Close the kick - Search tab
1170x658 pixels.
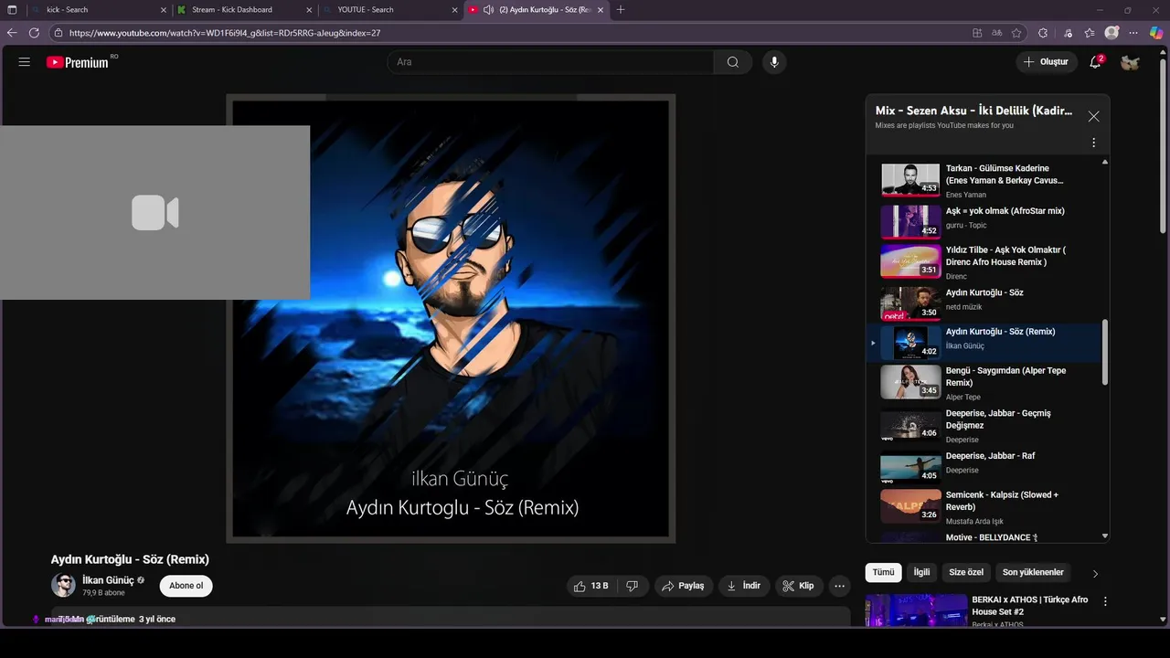(x=165, y=9)
